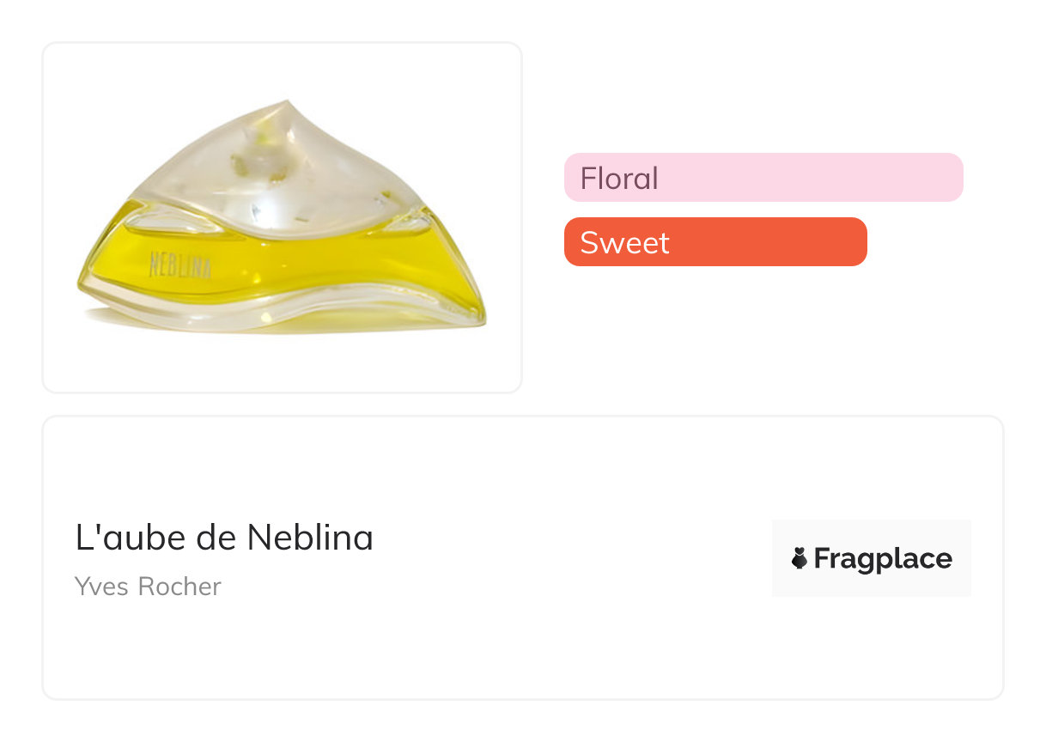Open the Yves Rocher brand link
The width and height of the screenshot is (1046, 742).
click(x=148, y=587)
